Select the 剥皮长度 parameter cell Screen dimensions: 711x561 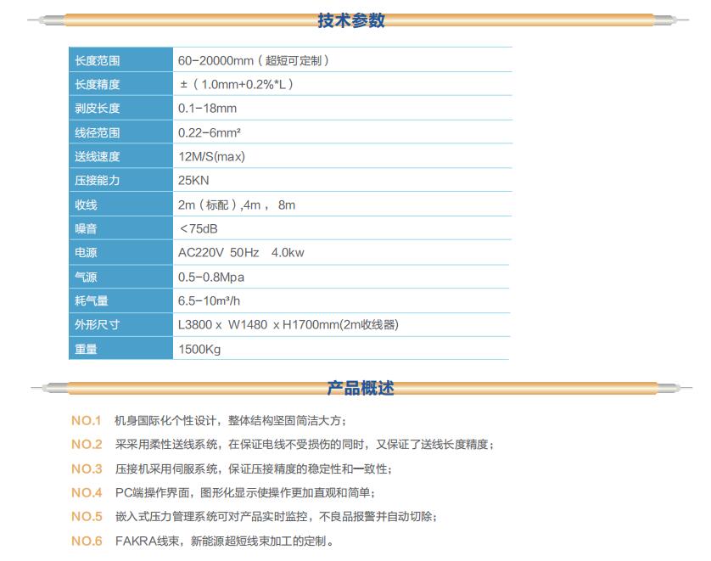point(96,108)
